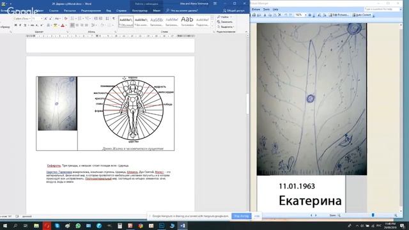Open the numbered list button
Screen dimensions: 409x230
pos(80,19)
